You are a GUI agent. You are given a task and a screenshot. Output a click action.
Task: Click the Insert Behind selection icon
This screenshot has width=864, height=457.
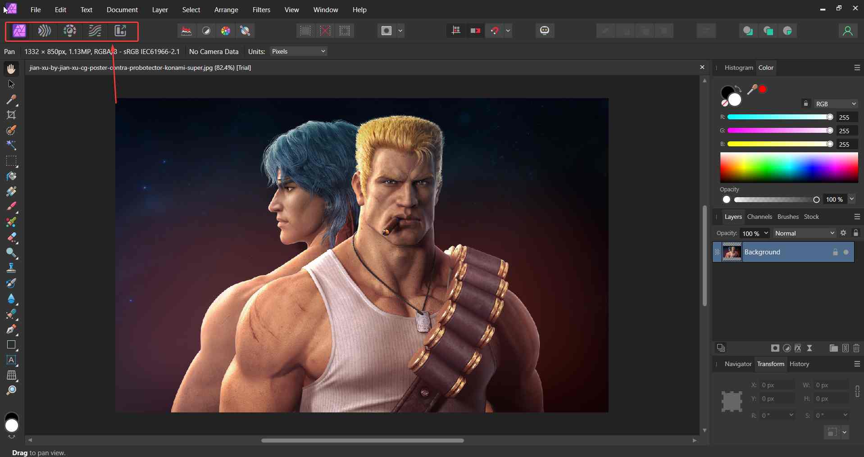(x=748, y=31)
